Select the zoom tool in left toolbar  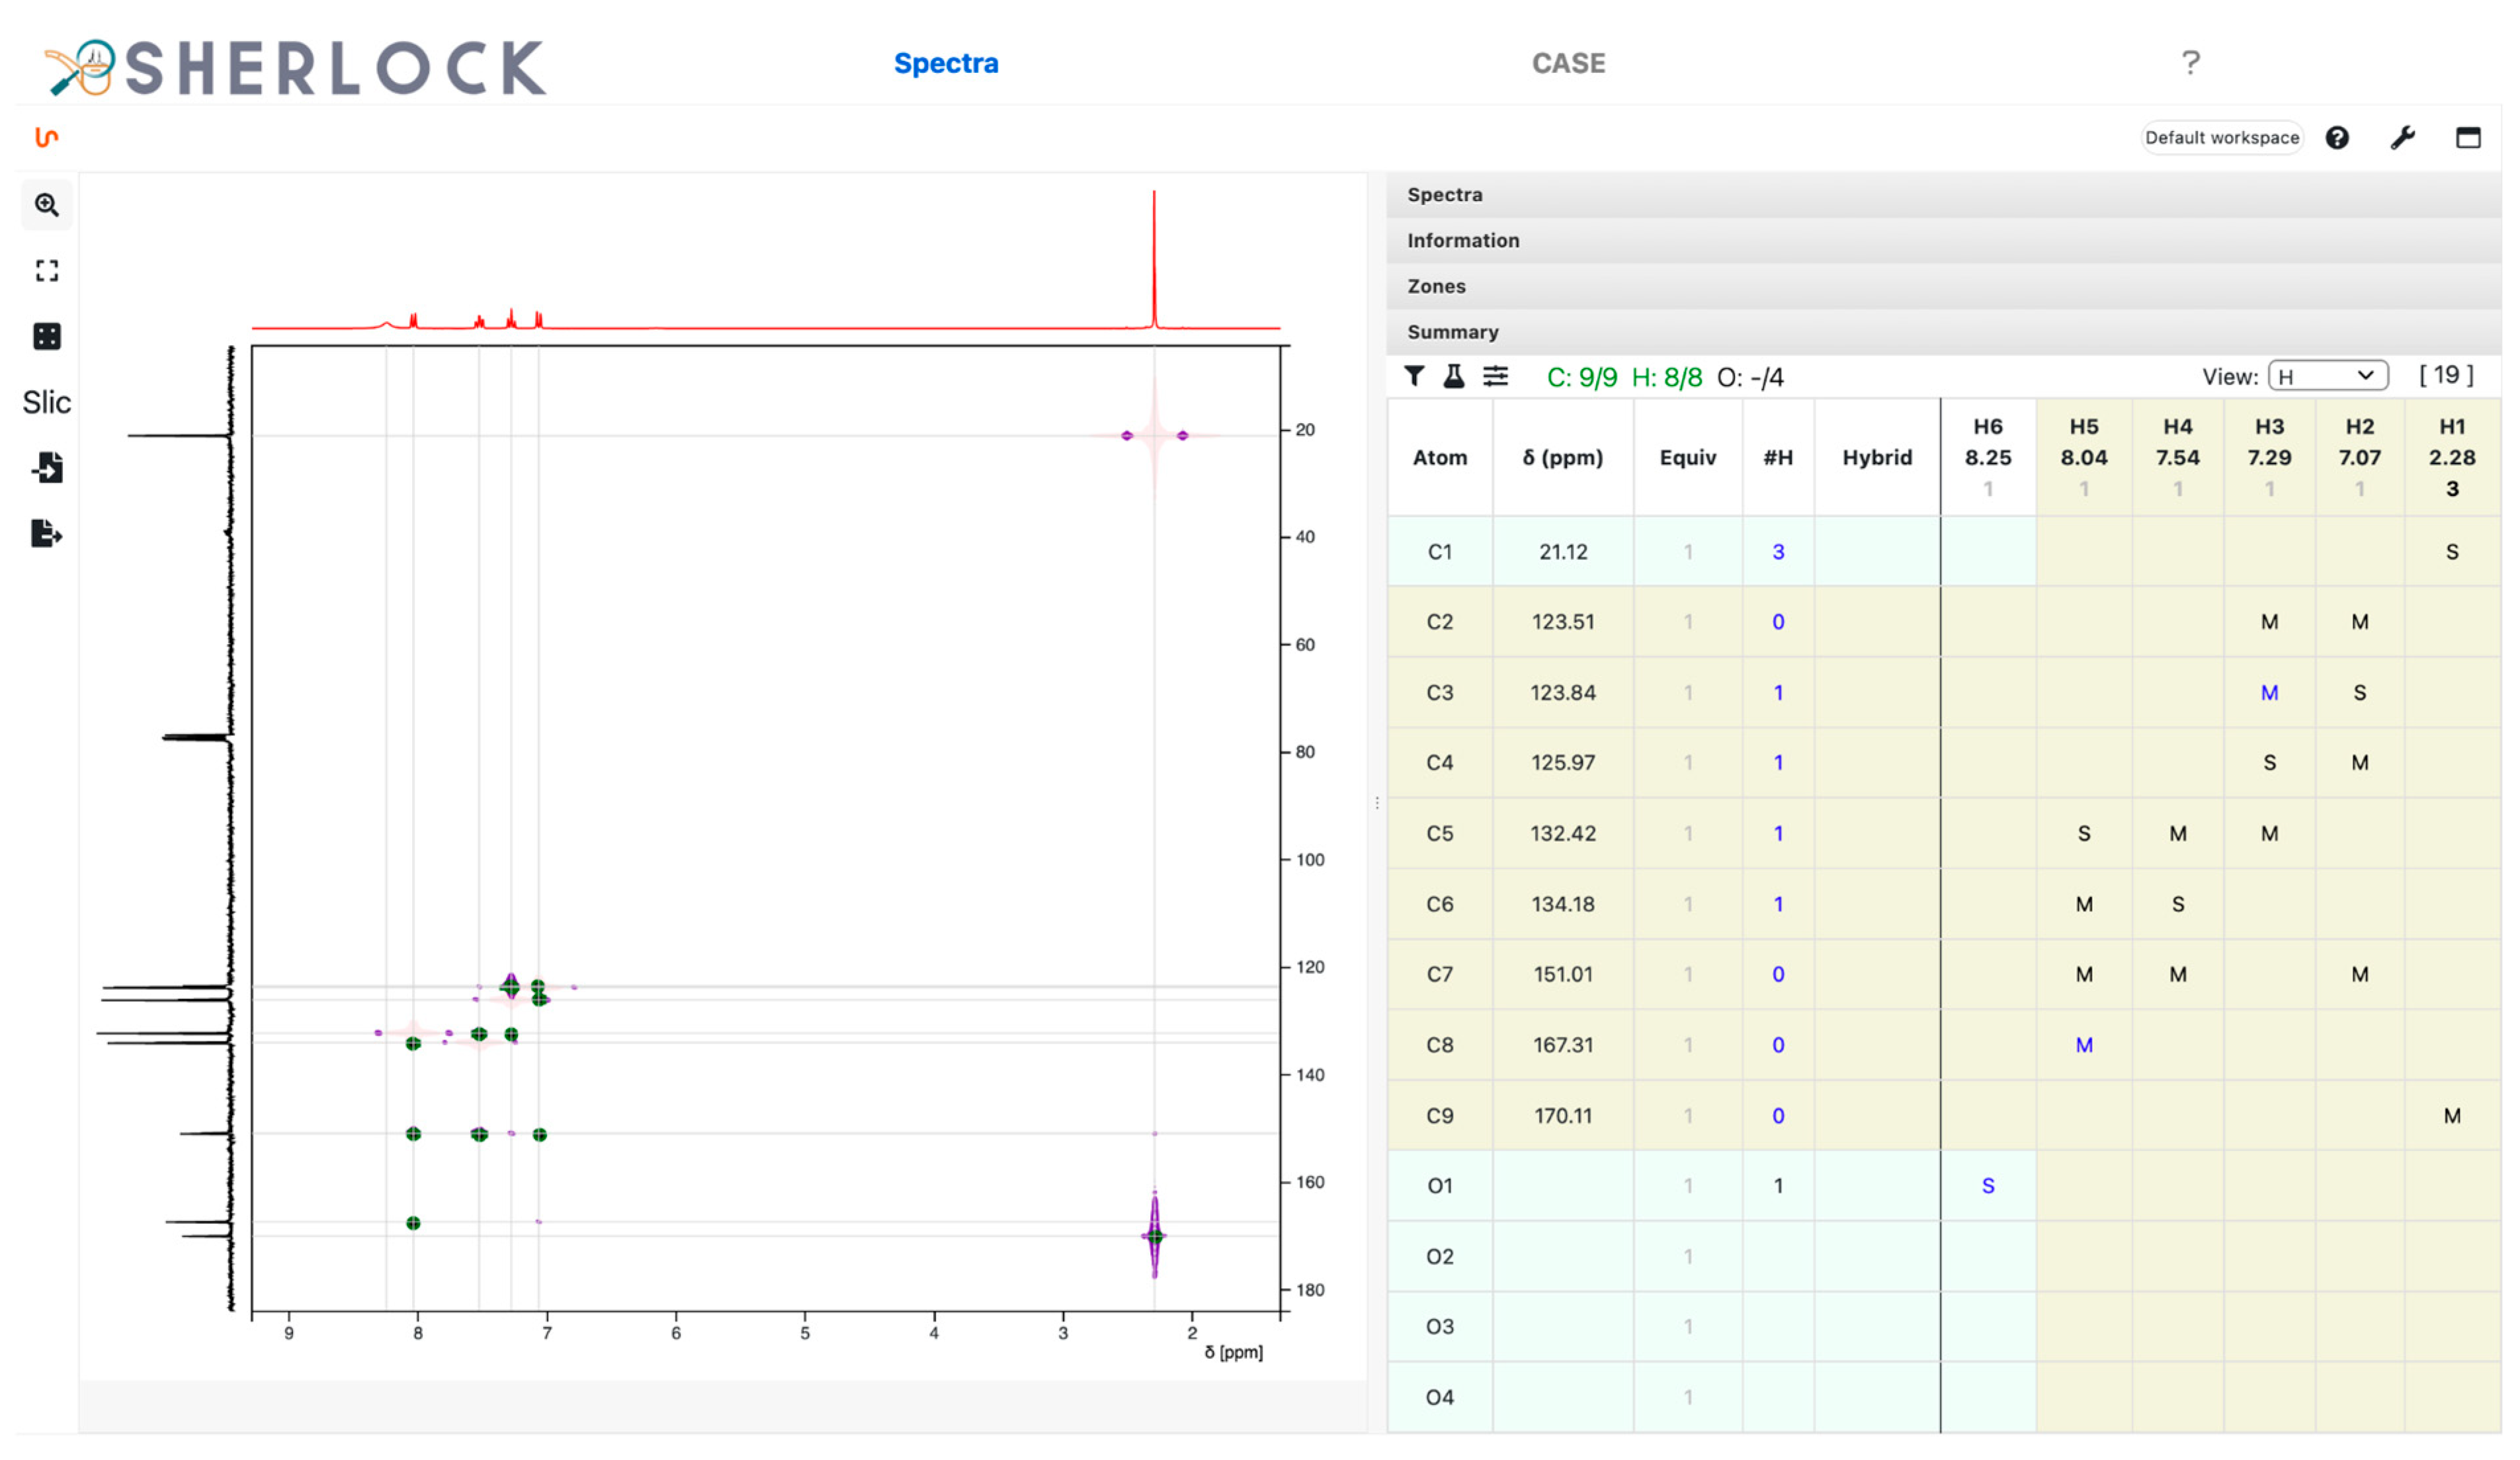click(x=46, y=205)
